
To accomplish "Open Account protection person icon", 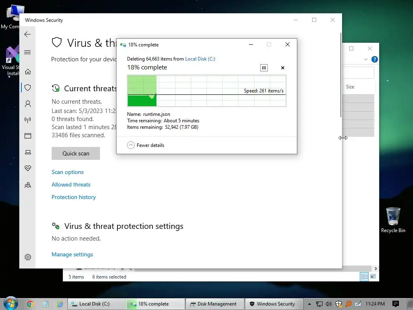I will [x=28, y=104].
